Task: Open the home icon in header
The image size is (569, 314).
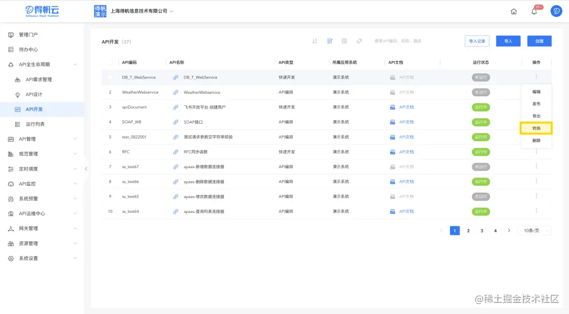Action: click(514, 11)
